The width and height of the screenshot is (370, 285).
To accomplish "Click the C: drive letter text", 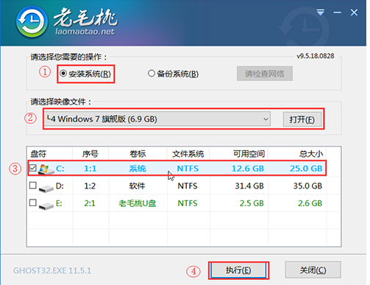I will [60, 169].
